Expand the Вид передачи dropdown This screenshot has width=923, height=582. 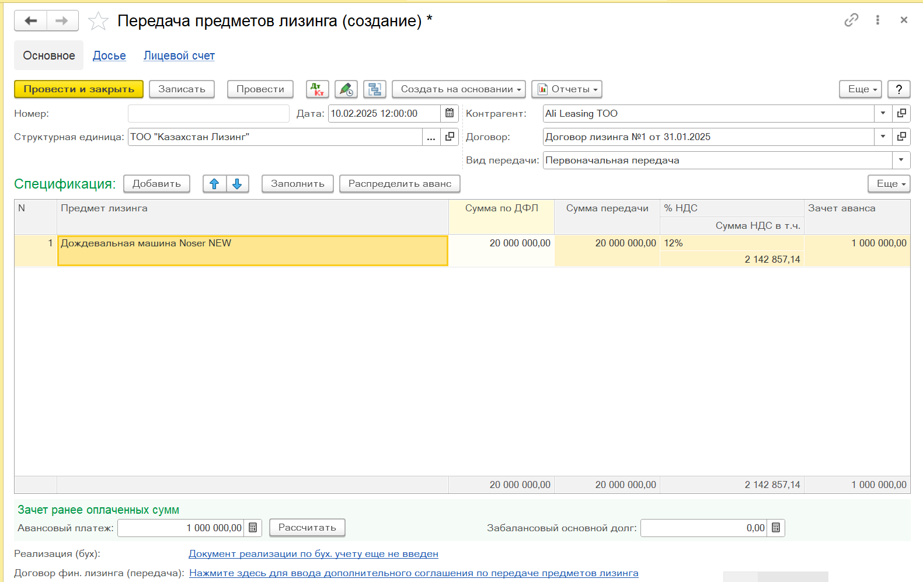(901, 161)
